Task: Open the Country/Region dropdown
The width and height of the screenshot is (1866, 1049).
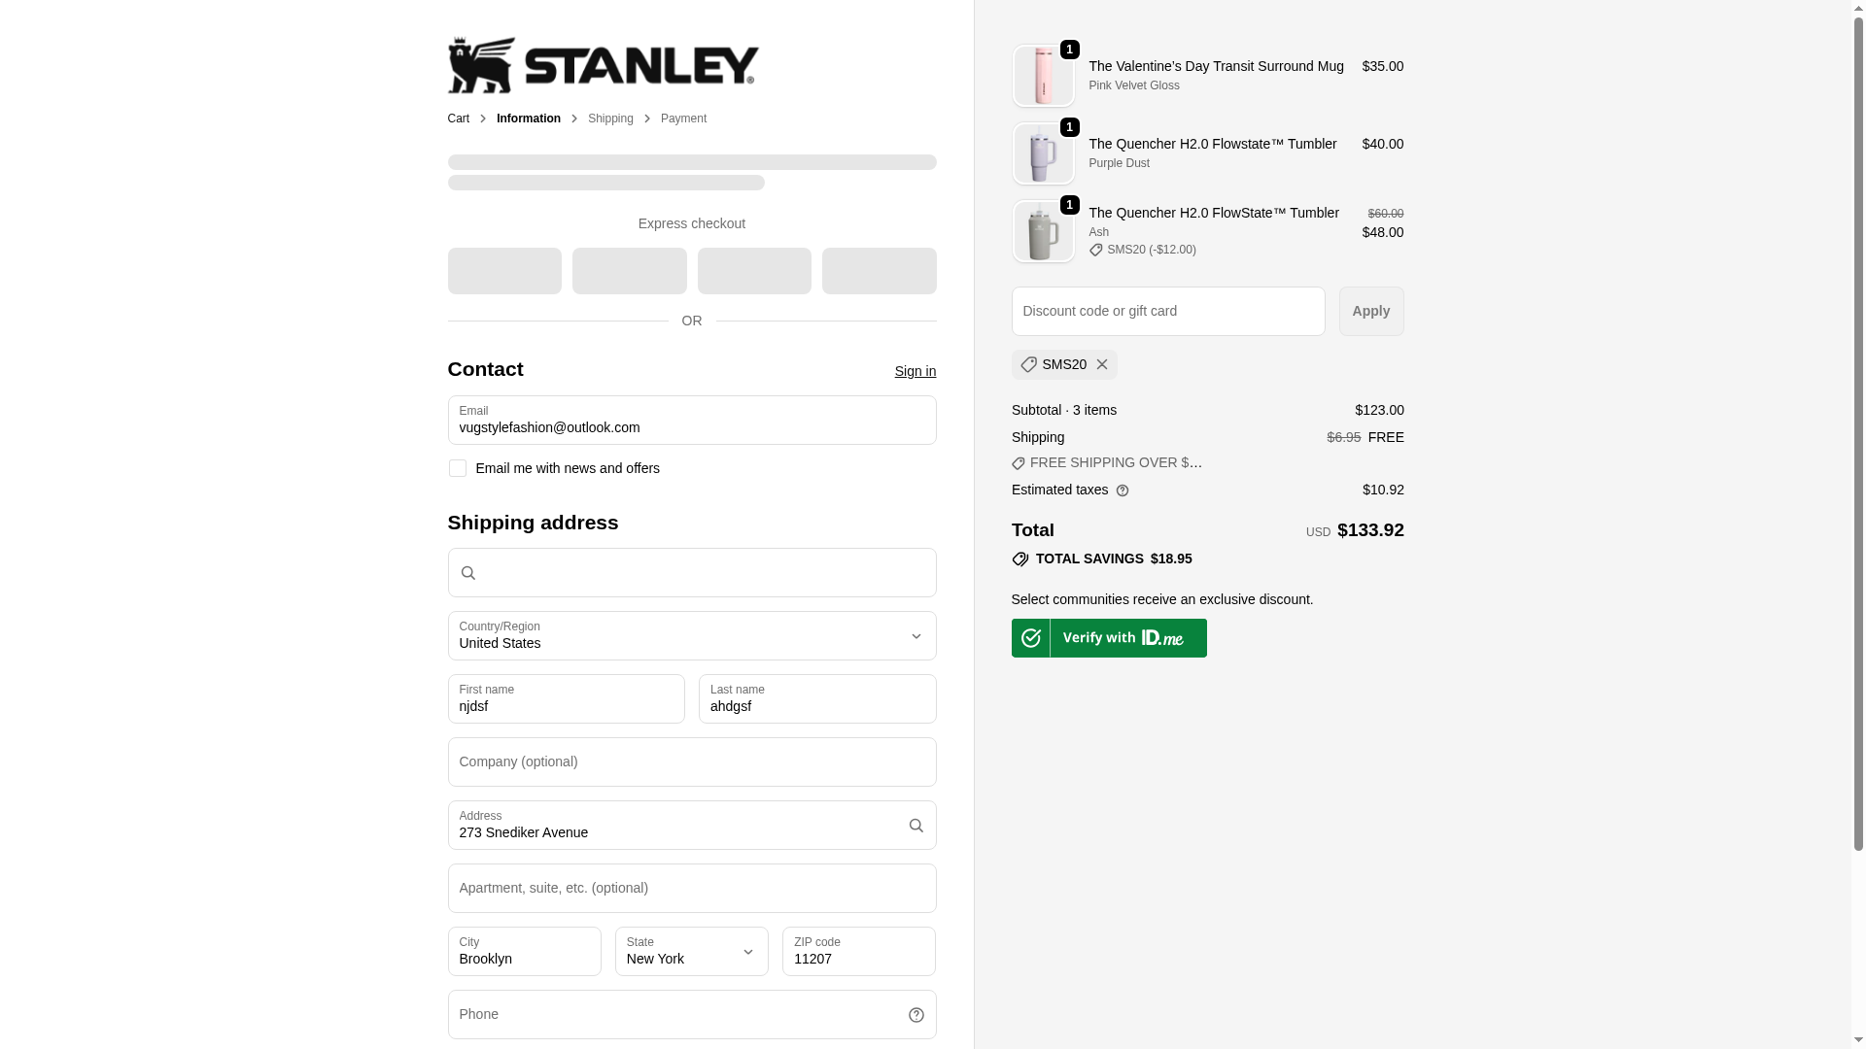Action: (691, 636)
